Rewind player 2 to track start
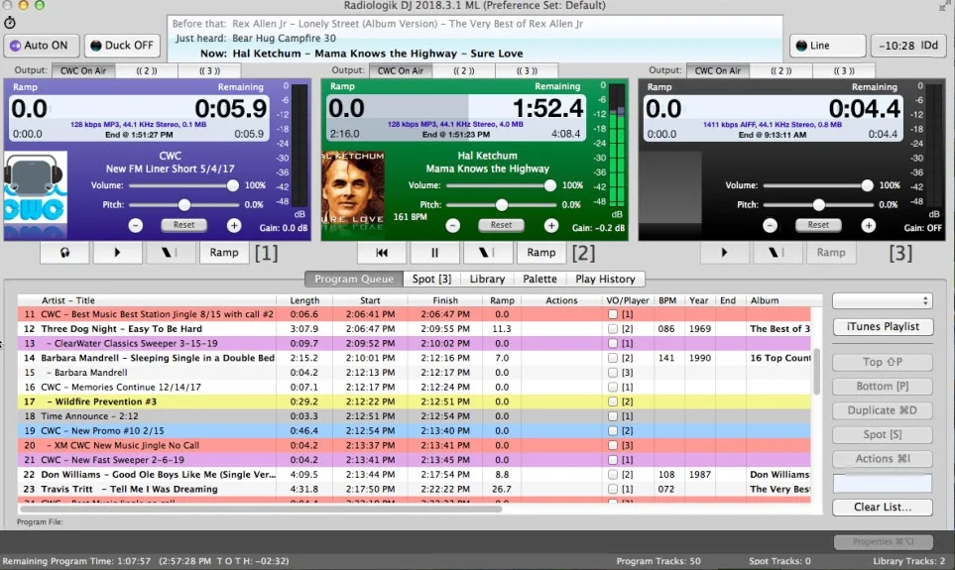 pyautogui.click(x=382, y=252)
